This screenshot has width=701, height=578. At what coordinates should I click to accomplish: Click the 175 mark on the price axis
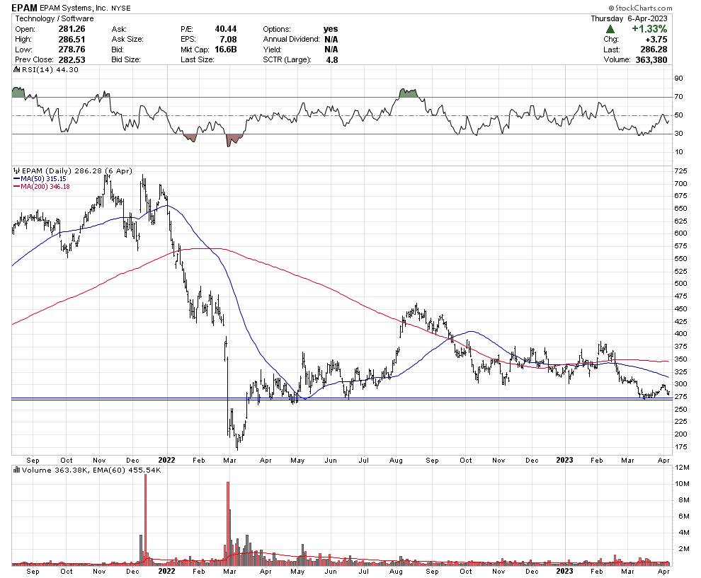pyautogui.click(x=680, y=446)
